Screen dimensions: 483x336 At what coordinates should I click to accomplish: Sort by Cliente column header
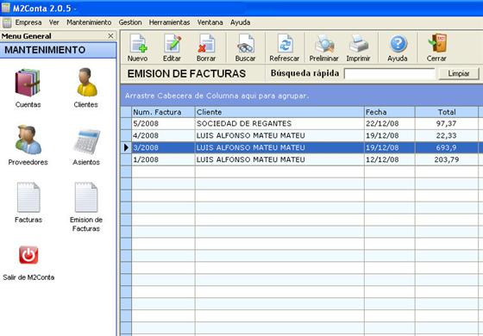[279, 112]
